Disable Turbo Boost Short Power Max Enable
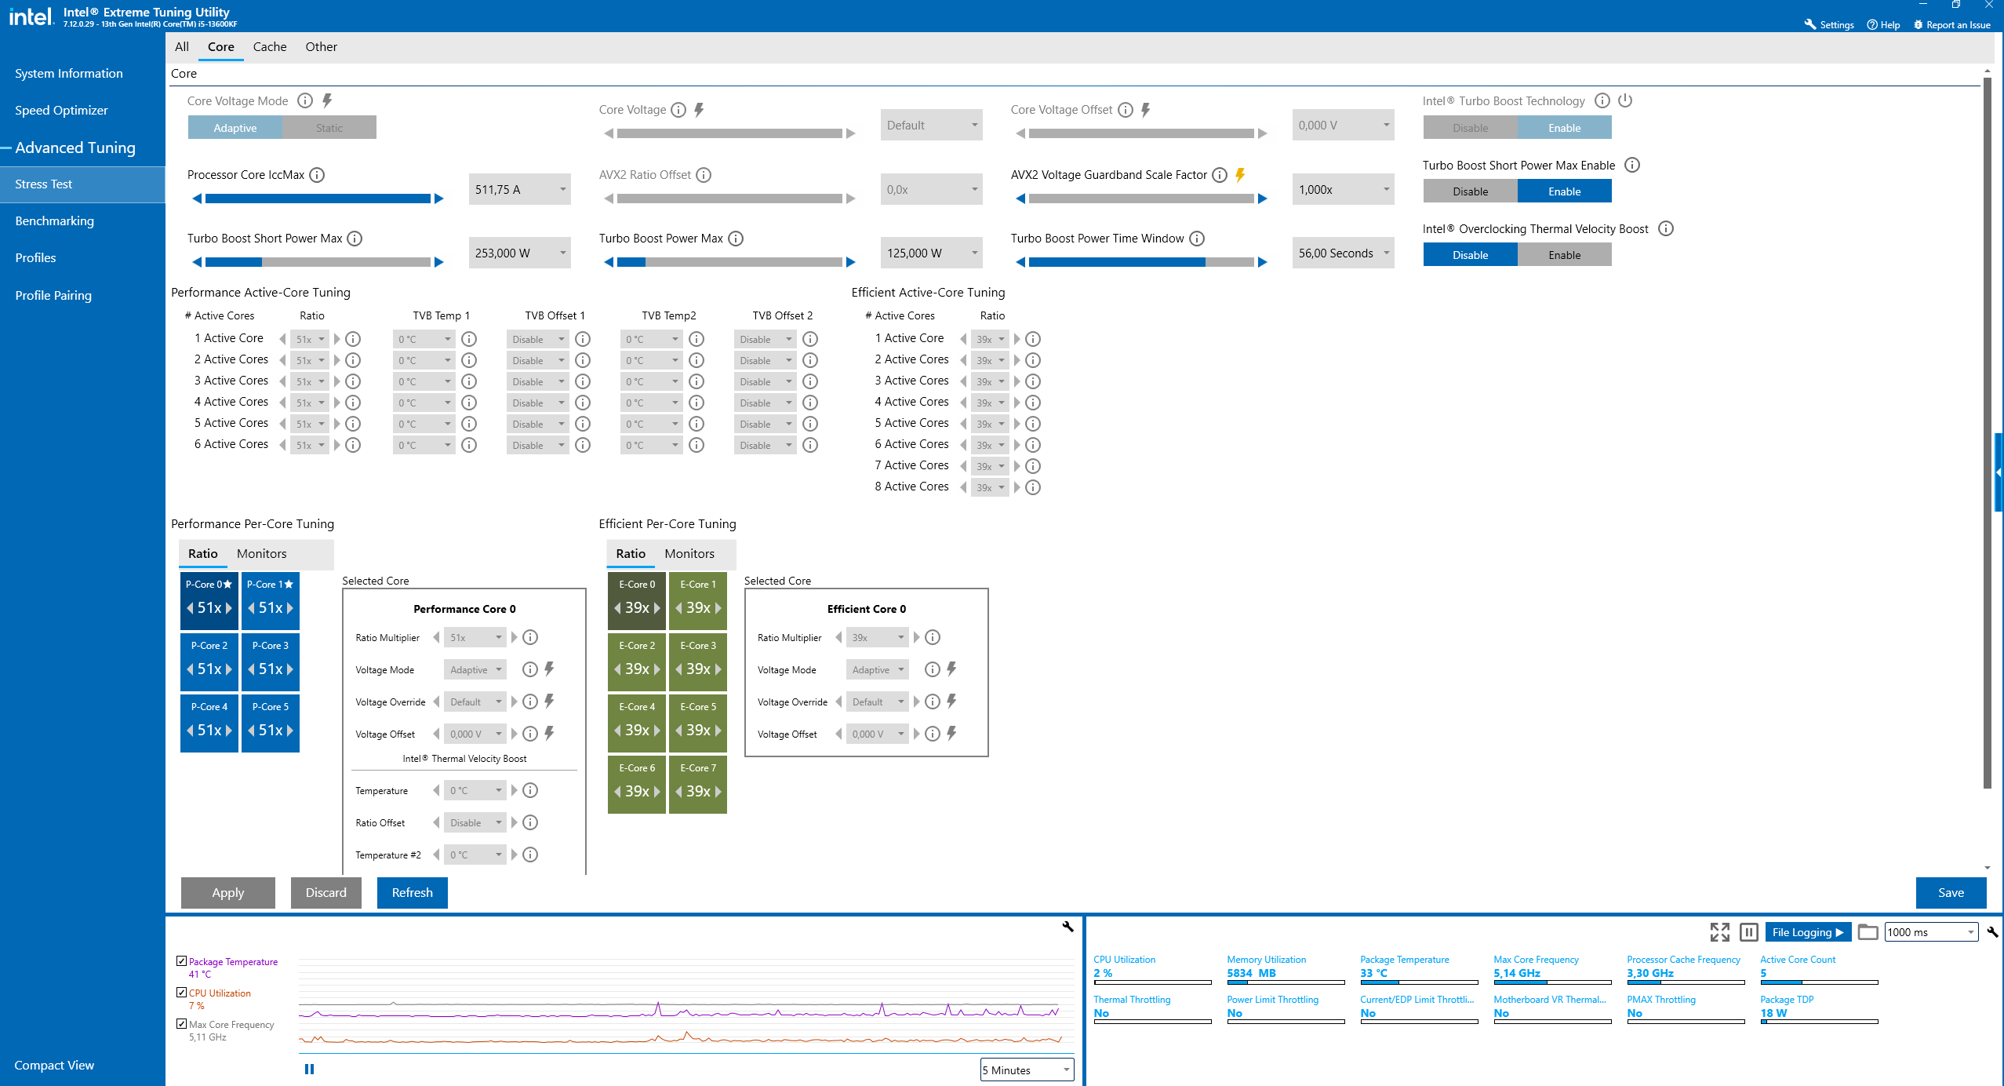Image resolution: width=2004 pixels, height=1086 pixels. click(x=1470, y=191)
